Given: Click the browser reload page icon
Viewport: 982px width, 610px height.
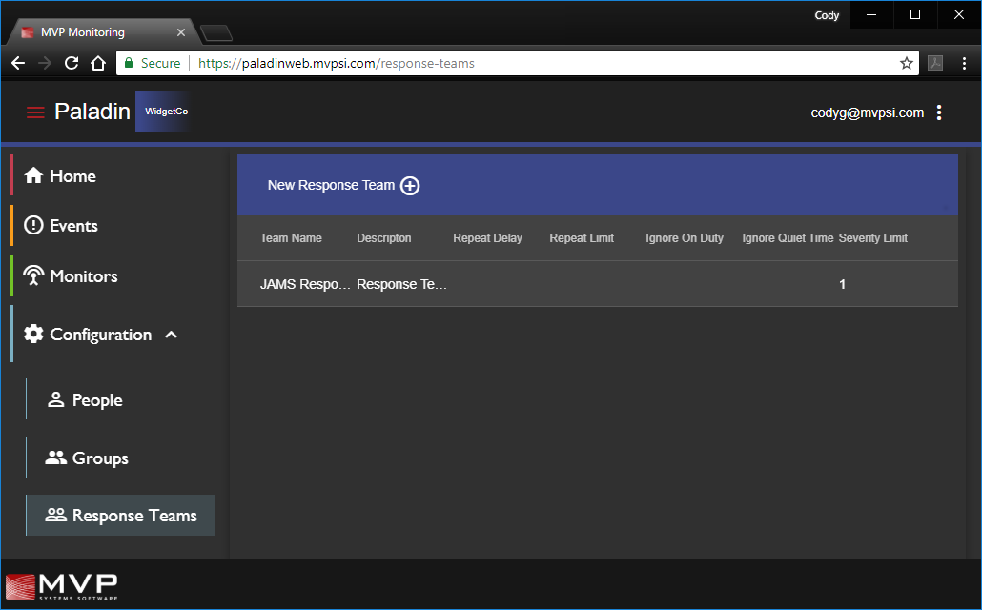Looking at the screenshot, I should (72, 64).
